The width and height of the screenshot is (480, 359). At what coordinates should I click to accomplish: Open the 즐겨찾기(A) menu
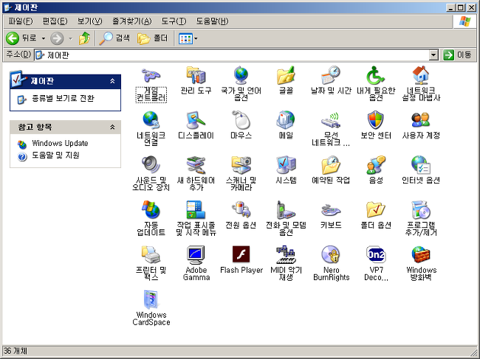coord(132,21)
